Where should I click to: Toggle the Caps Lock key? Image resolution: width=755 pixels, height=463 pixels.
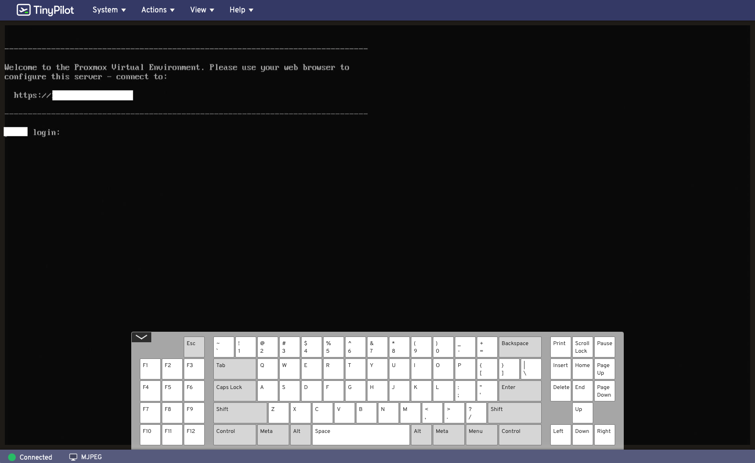(x=235, y=391)
